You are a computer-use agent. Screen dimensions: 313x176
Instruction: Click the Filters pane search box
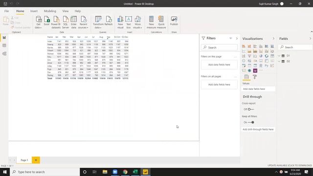coord(220,47)
